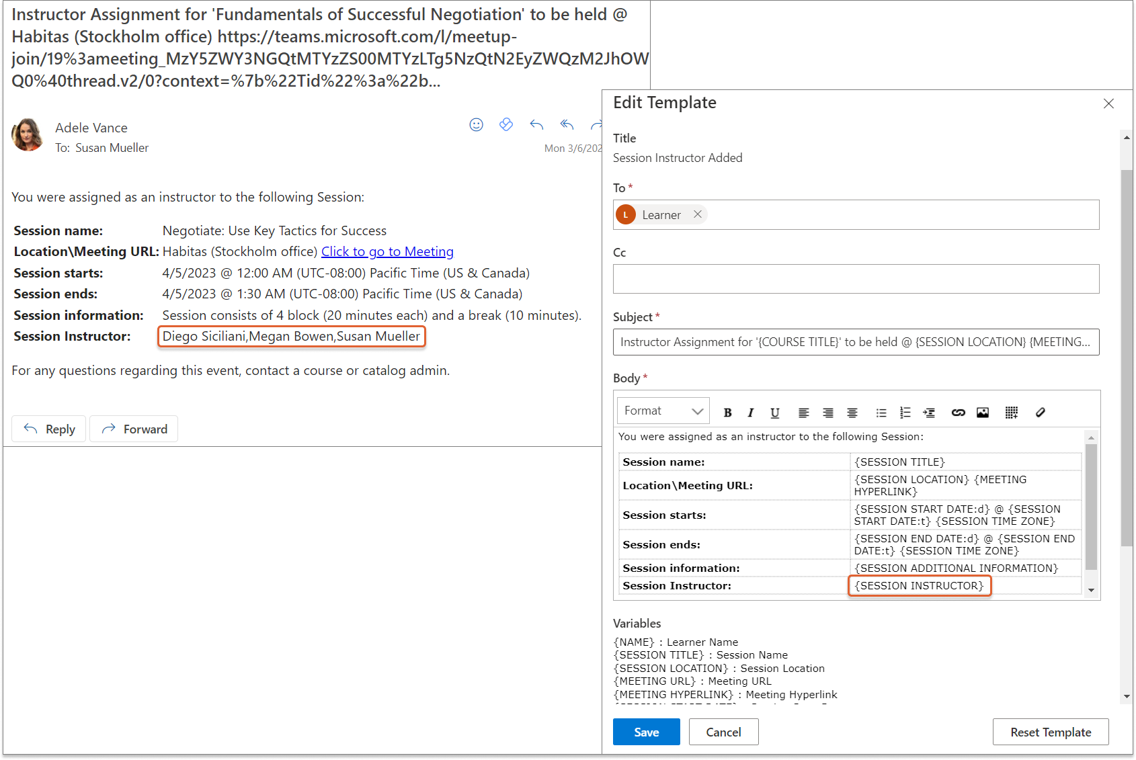Add an emoji reaction to the email
The width and height of the screenshot is (1136, 760).
477,125
